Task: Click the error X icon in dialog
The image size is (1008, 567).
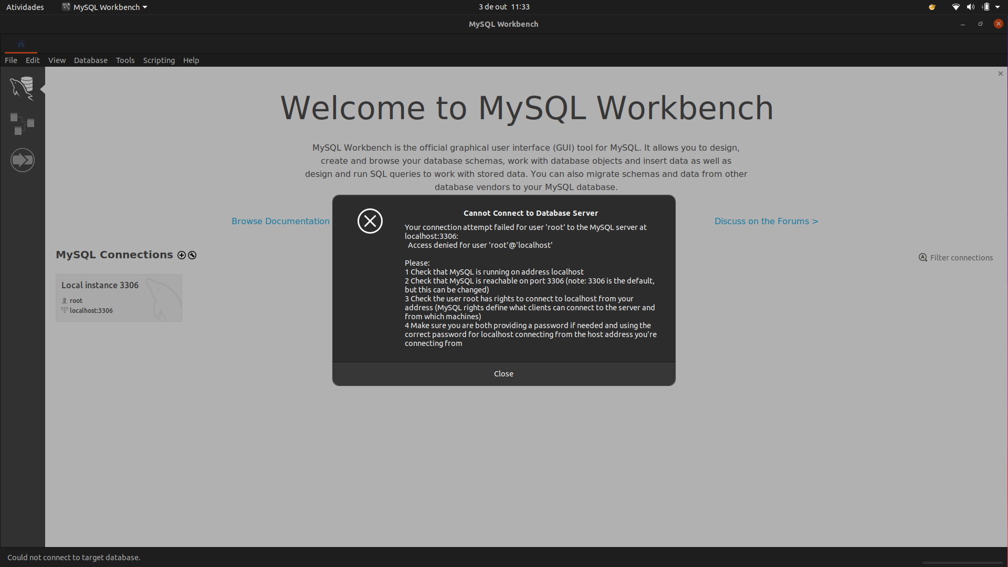Action: click(x=370, y=221)
